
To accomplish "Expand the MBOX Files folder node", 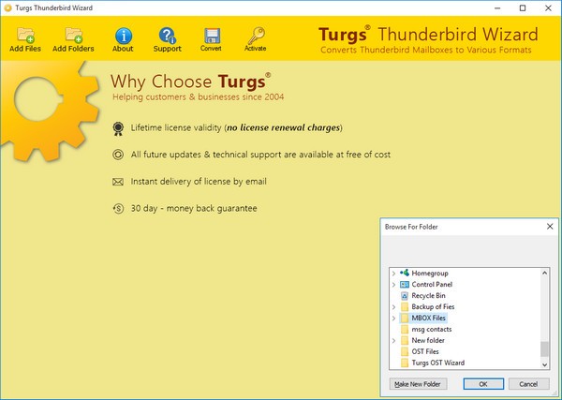I will [393, 318].
